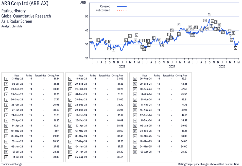This screenshot has height=166, width=242.
Task: Select the closing price 40.09
Action: (120, 121)
